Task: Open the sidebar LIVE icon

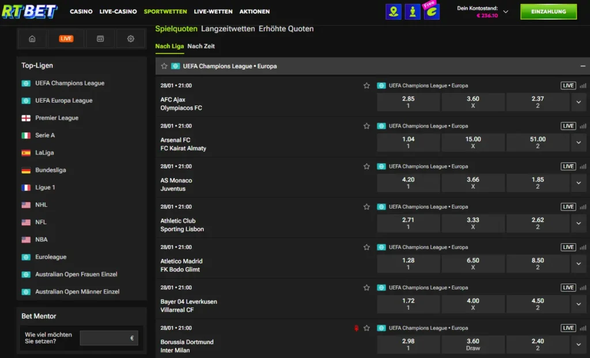Action: tap(66, 39)
